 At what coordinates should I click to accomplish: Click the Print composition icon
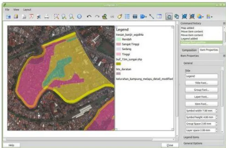(46, 16)
